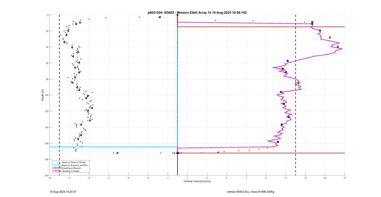Click the dashed vertical line at -12 cm/s
This screenshot has height=197, width=381.
pyautogui.click(x=59, y=95)
